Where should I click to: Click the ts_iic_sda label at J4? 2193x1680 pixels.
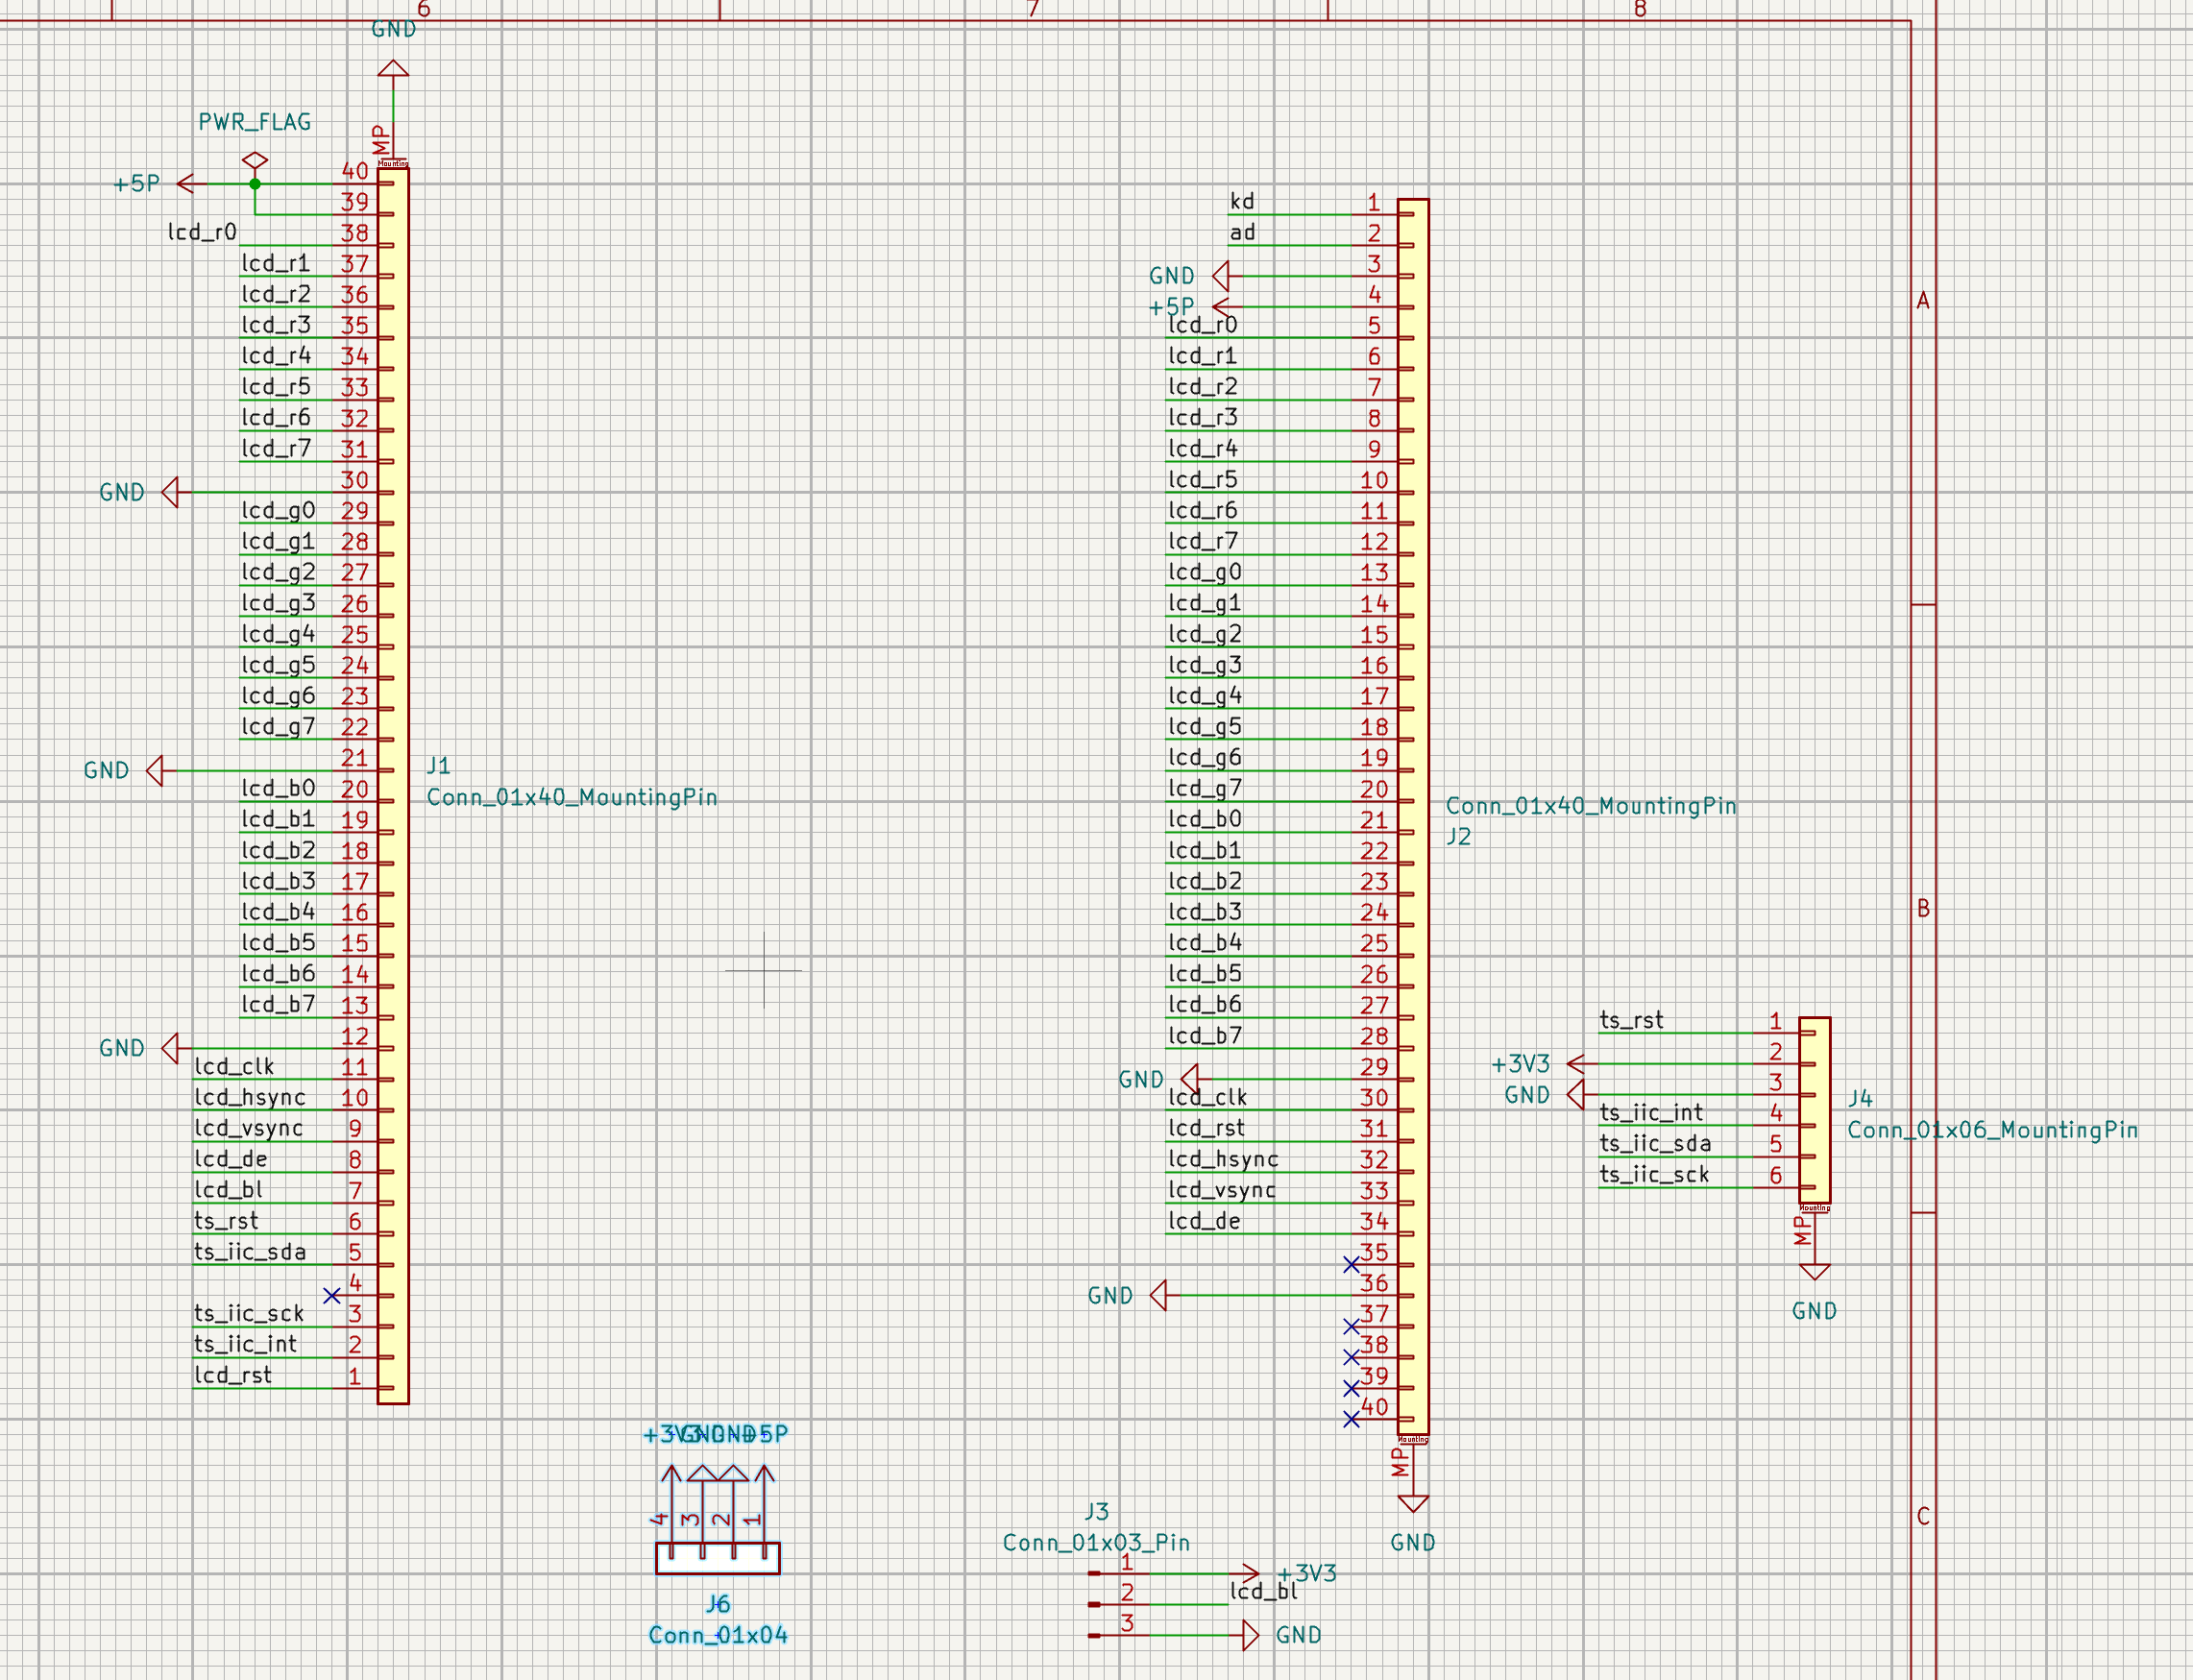pyautogui.click(x=1655, y=1143)
